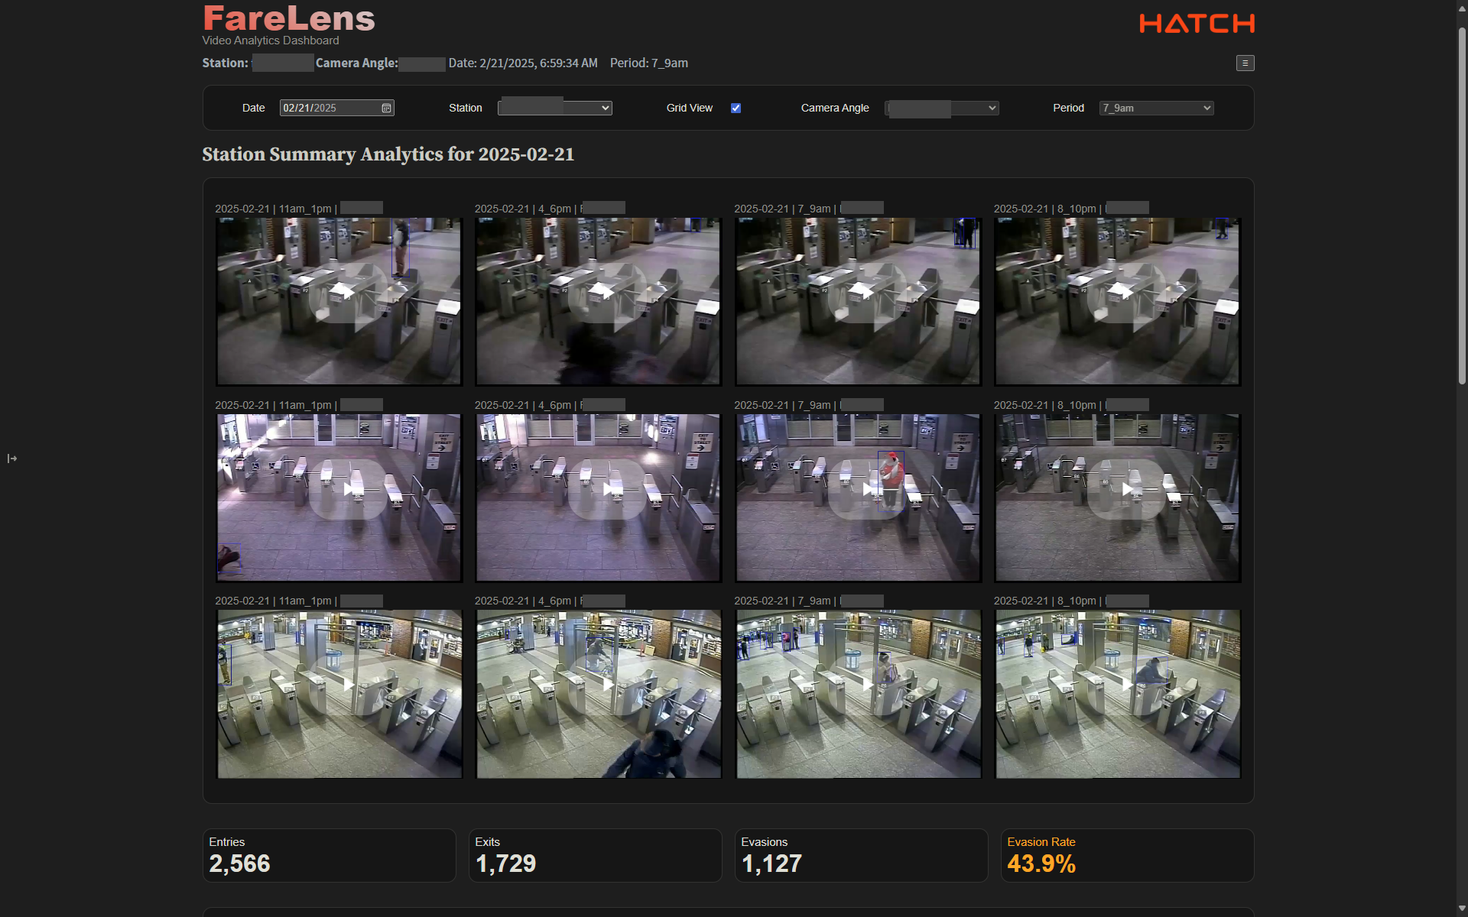
Task: Click the Period: 7_9am header label
Action: [x=648, y=63]
